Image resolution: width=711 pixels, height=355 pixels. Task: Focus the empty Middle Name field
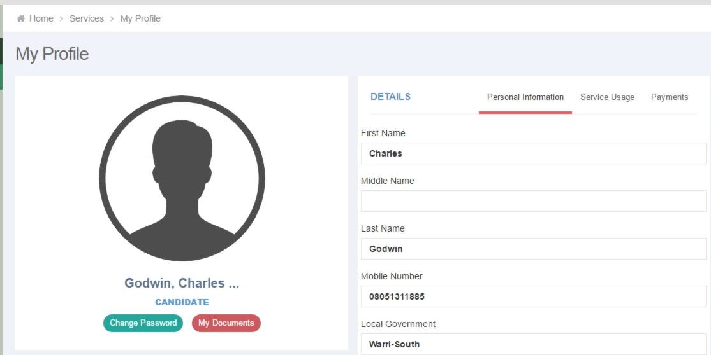(x=533, y=201)
